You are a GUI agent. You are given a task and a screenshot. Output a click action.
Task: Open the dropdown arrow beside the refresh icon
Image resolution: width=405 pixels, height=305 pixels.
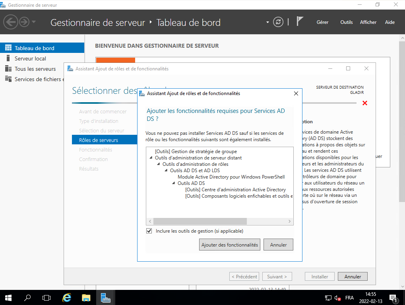point(267,22)
